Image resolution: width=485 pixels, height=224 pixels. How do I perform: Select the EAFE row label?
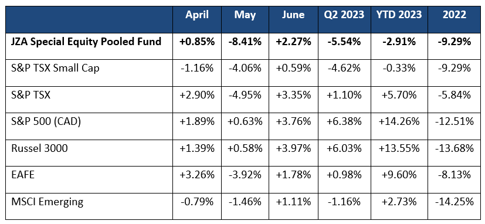click(23, 175)
